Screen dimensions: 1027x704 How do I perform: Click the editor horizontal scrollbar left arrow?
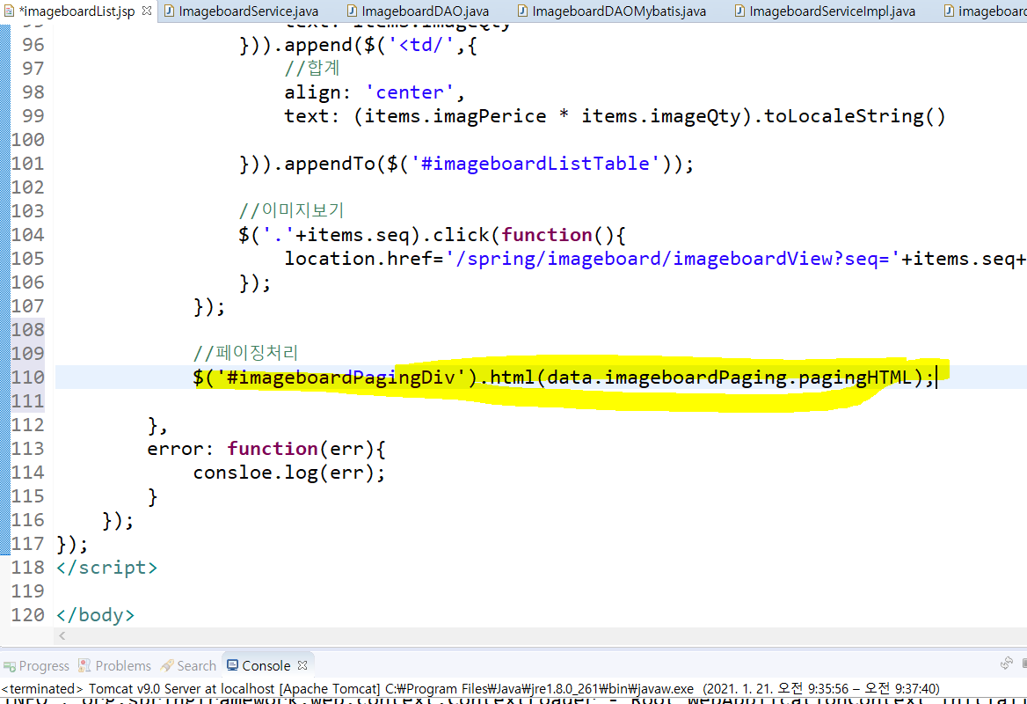(x=62, y=636)
